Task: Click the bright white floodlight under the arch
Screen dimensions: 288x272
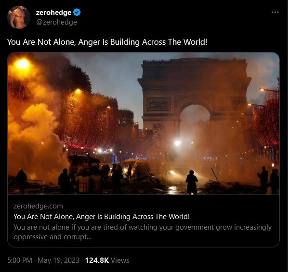Action: pyautogui.click(x=177, y=142)
